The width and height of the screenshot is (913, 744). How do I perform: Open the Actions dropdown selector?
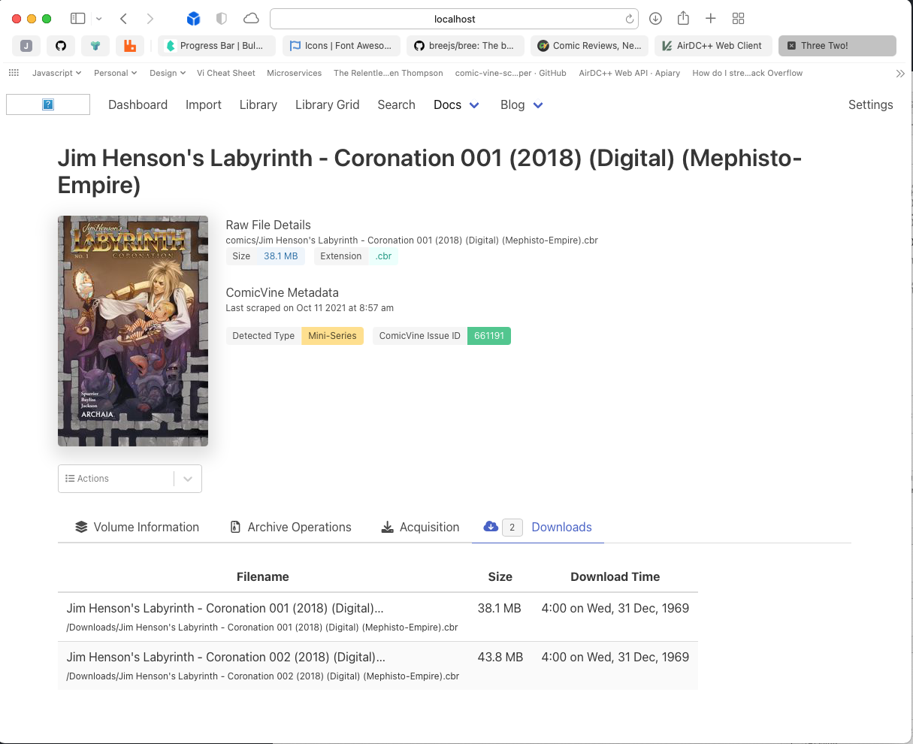coord(130,479)
